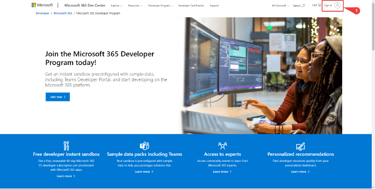Click the Access to experts people icon
Image resolution: width=375 pixels, height=189 pixels.
(x=223, y=145)
